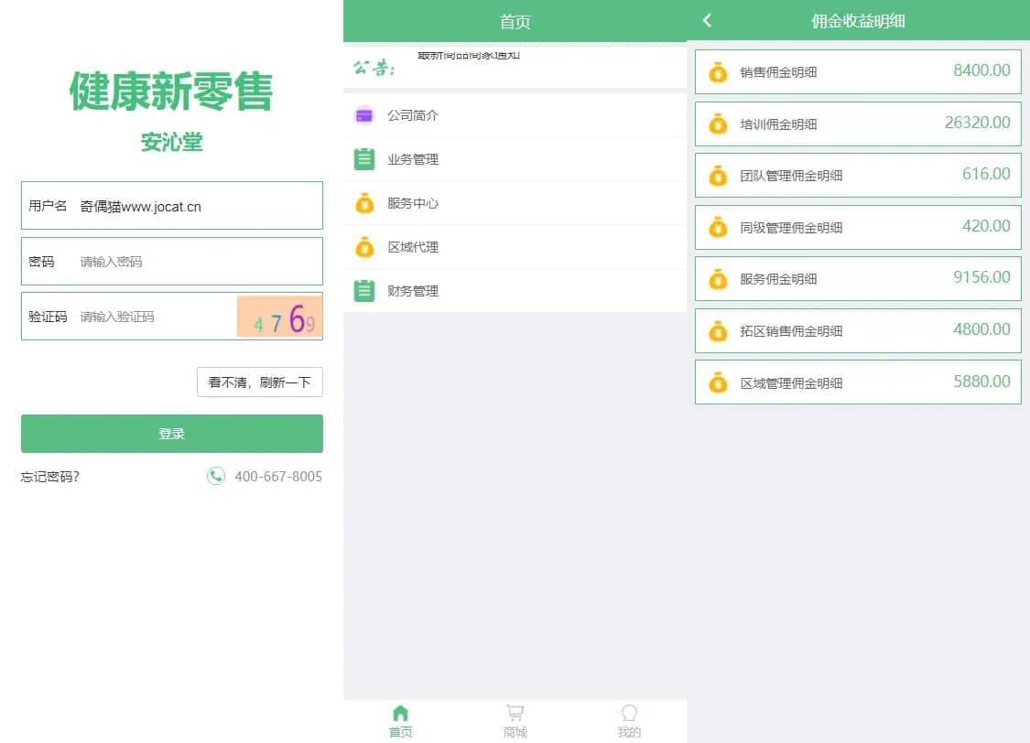Click the money bag icon beside 服务中心
Screen dimensions: 1030x743
tap(363, 203)
